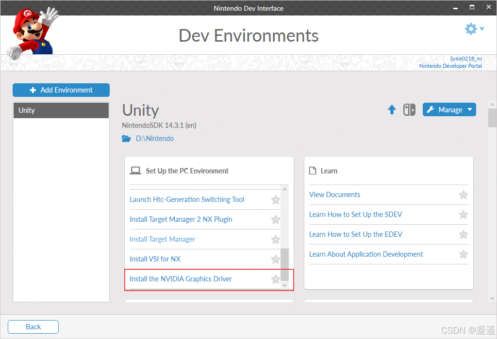Click the Unity environment title heading
This screenshot has height=339, width=497.
tap(140, 110)
